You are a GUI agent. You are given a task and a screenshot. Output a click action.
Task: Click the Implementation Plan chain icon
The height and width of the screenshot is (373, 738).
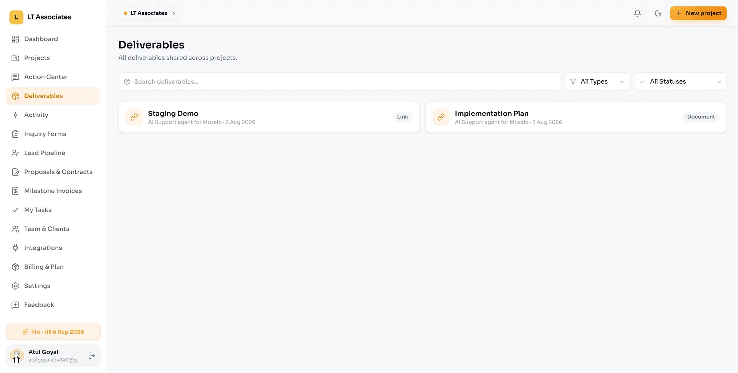click(x=441, y=117)
